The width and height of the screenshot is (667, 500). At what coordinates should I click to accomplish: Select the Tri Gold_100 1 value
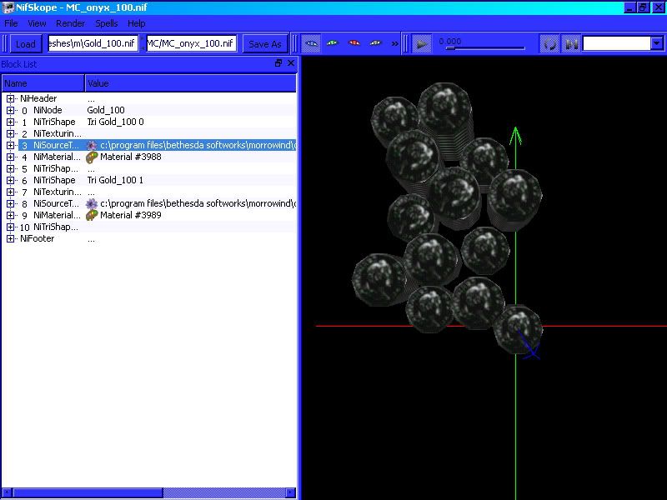tap(115, 180)
